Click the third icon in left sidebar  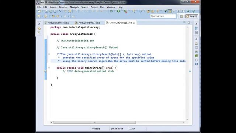pos(39,33)
